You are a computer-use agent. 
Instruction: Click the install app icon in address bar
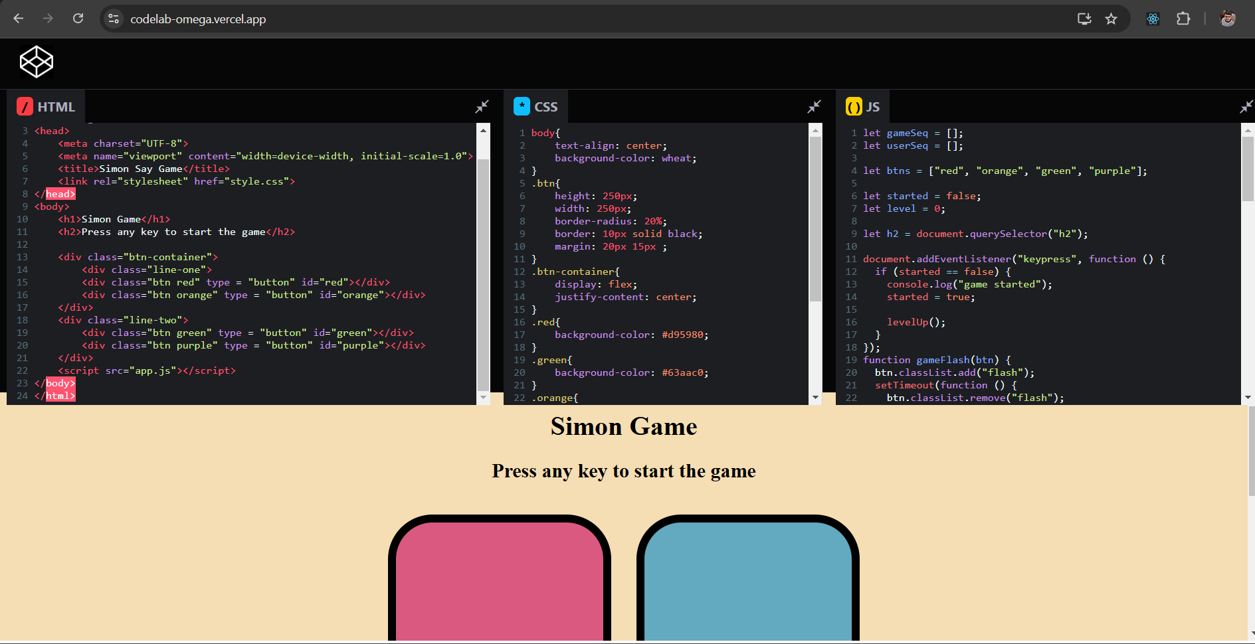[1084, 19]
